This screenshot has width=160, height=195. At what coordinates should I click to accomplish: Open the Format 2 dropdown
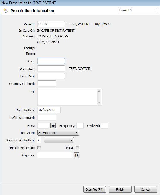[x=138, y=10]
